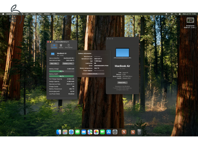The image size is (198, 149).
Task: Open the Format menu
Action: pos(33,14)
